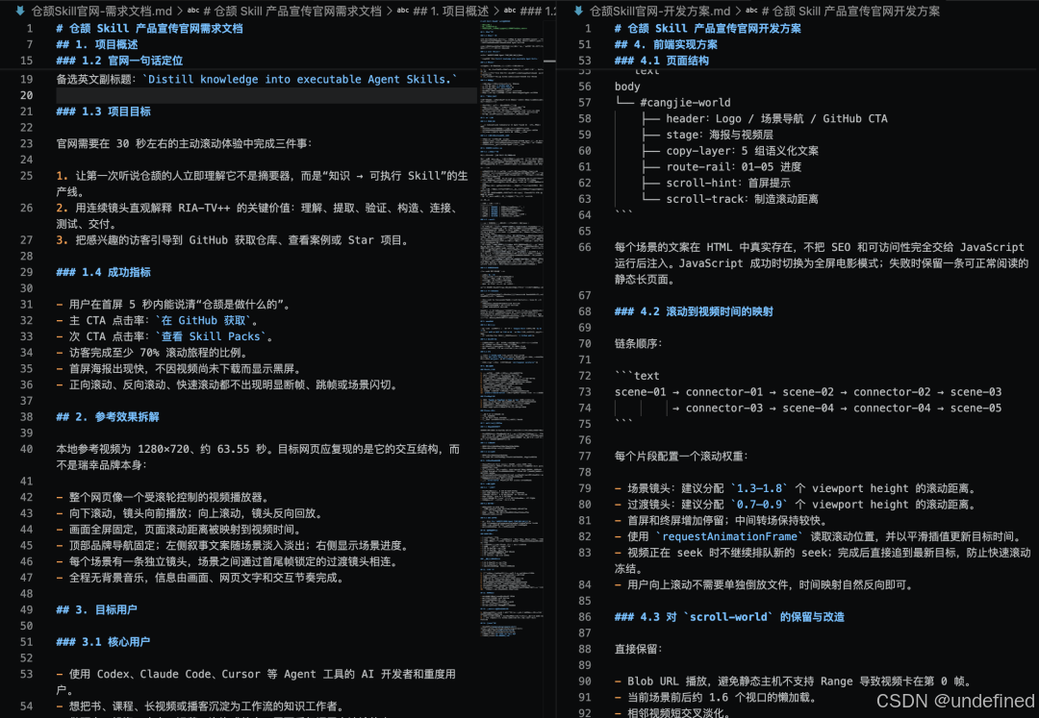Click the list item 'Blob URL 播放' line 90
Viewport: 1039px width, 718px height.
(793, 681)
